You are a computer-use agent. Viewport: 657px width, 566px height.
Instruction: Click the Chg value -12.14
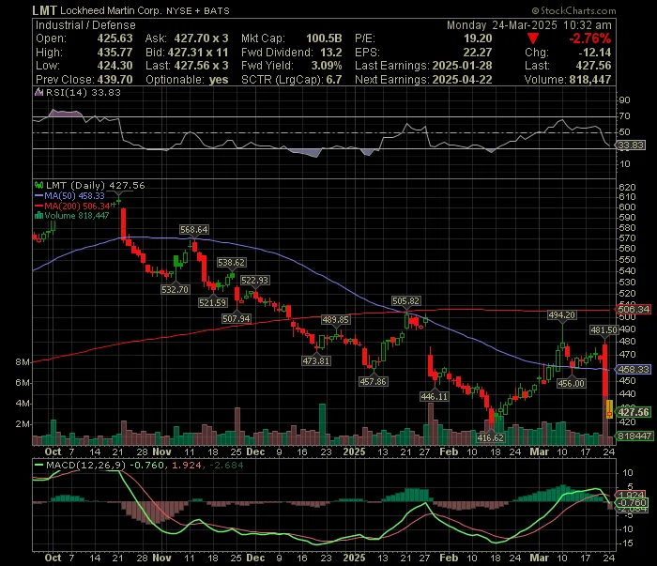tap(594, 53)
